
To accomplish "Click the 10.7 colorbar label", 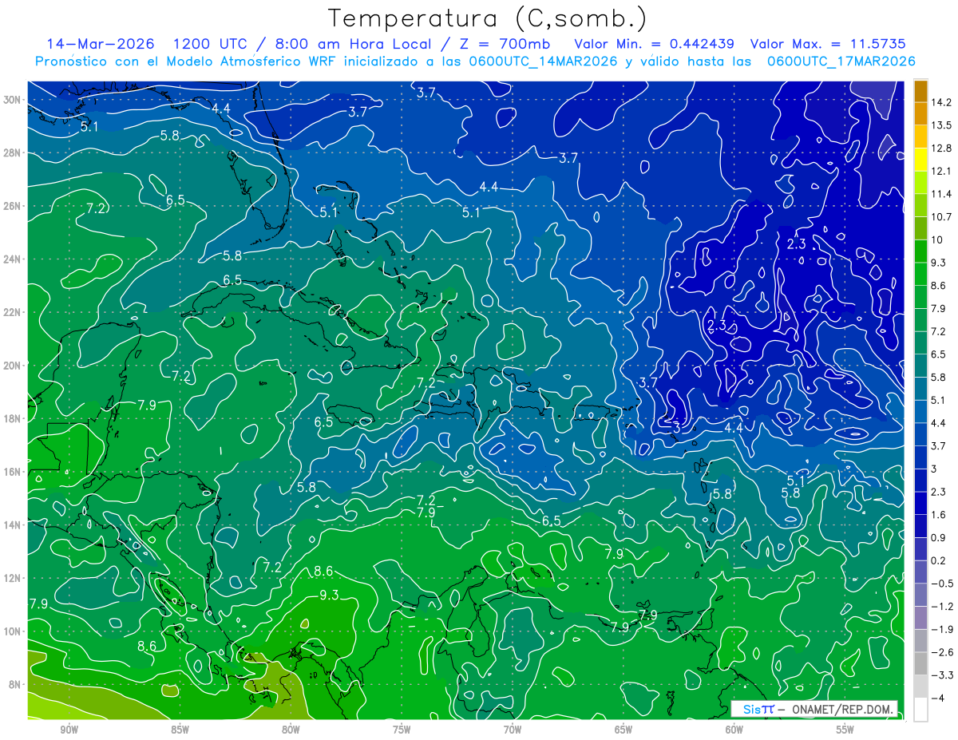I will [x=941, y=217].
